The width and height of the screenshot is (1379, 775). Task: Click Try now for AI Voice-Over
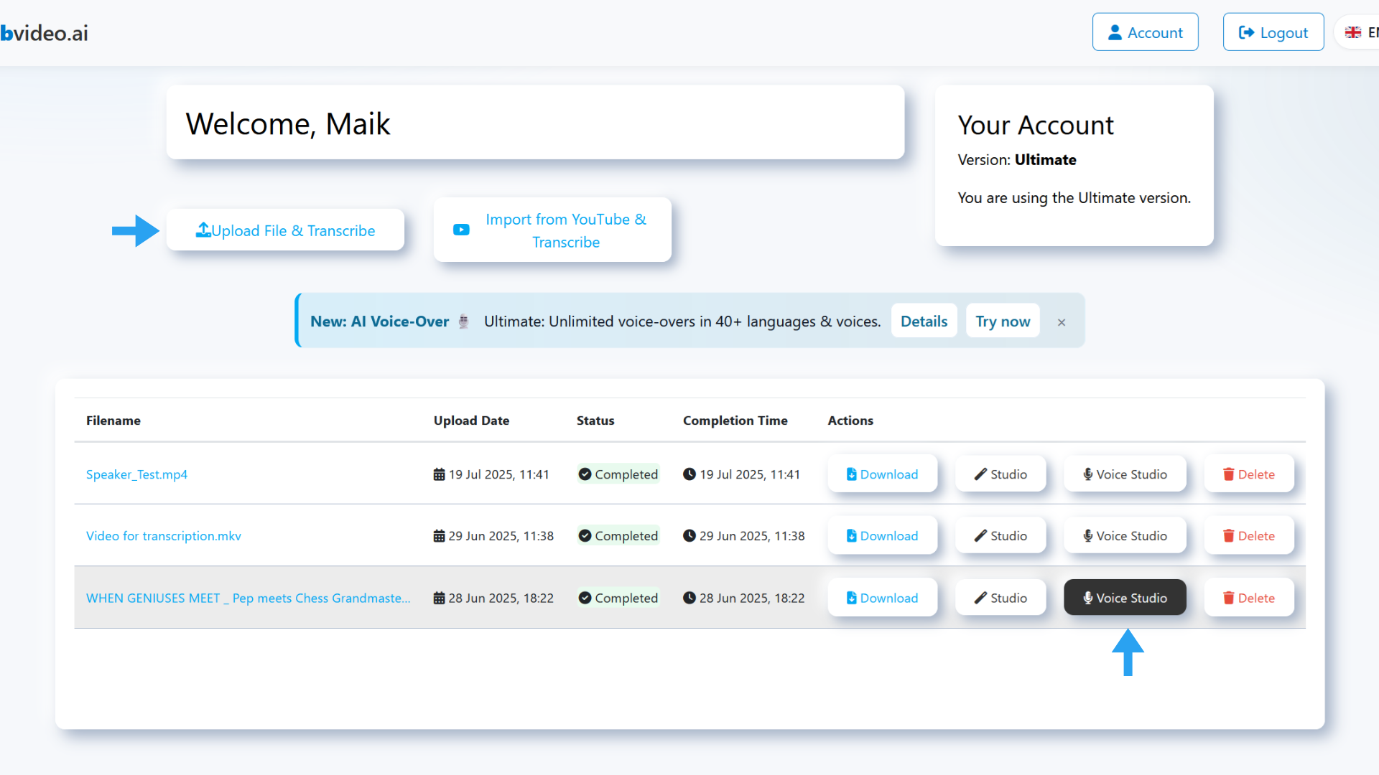pos(1003,321)
